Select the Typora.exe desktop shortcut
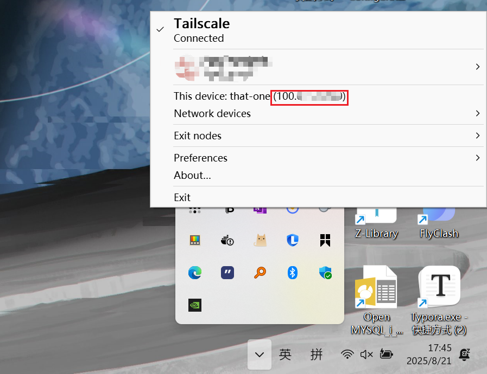487x374 pixels. click(x=439, y=300)
